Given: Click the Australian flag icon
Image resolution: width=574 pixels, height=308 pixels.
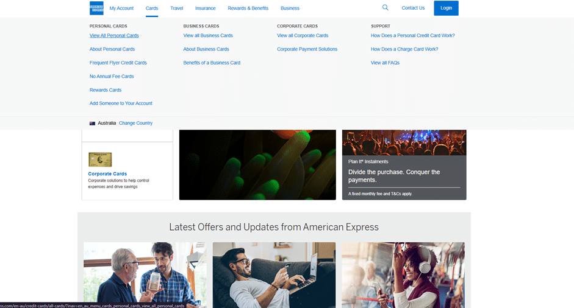Looking at the screenshot, I should click(x=92, y=123).
